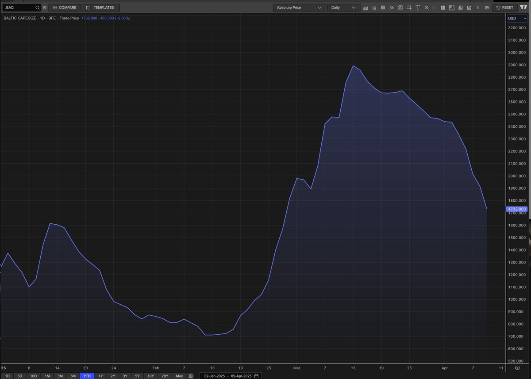Click the Mar label on time axis
Screen dimensions: 531x379
(x=296, y=368)
